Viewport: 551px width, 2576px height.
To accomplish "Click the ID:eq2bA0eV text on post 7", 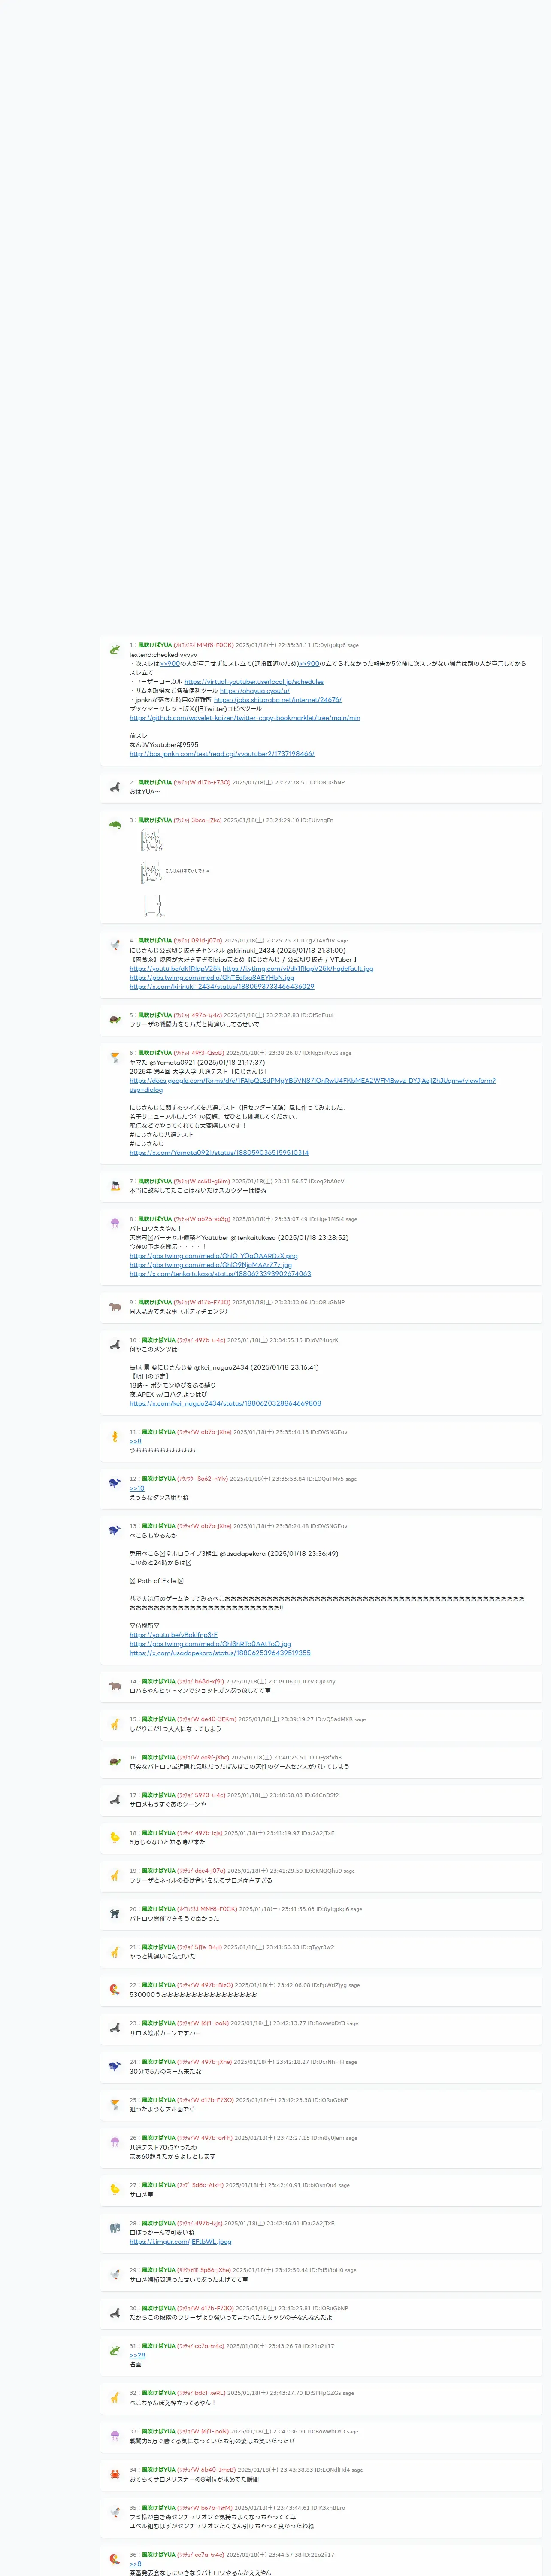I will point(326,1181).
